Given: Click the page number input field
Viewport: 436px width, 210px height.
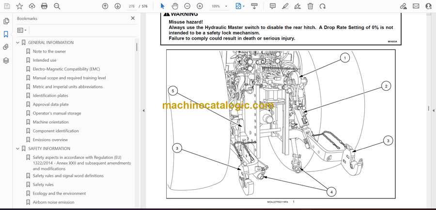Looking at the screenshot, I should click(x=131, y=6).
